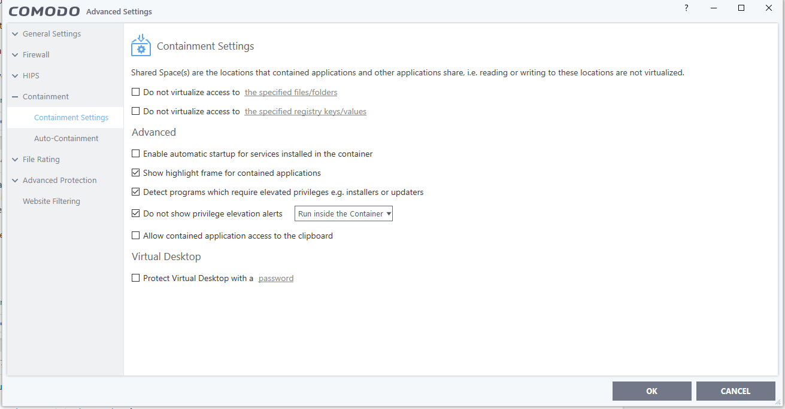This screenshot has height=409, width=785.
Task: Open the specified files/folders link
Action: (290, 92)
